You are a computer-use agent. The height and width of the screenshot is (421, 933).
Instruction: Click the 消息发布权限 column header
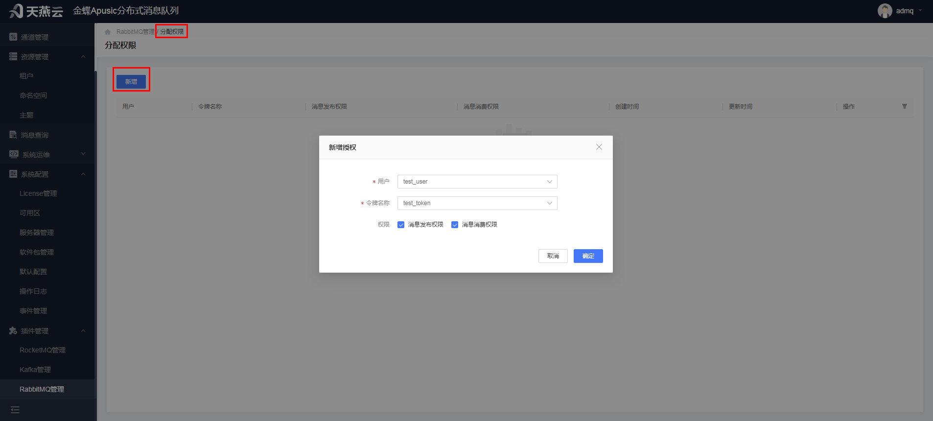(x=329, y=106)
